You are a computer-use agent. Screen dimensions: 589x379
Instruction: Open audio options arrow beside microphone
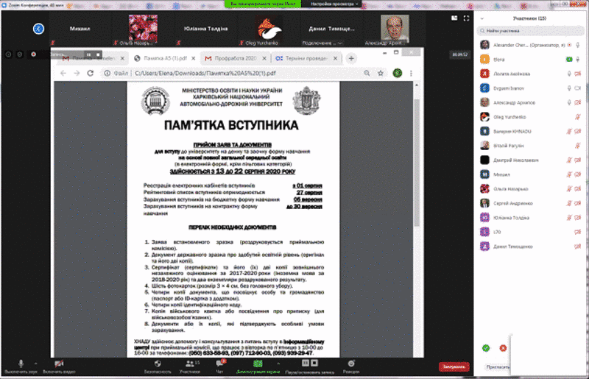[x=35, y=364]
